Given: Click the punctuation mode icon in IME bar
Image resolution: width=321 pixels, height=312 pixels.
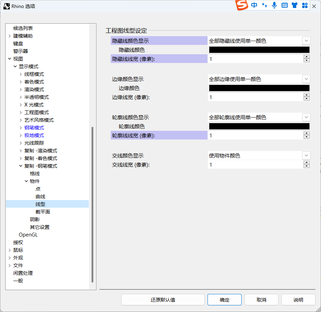Looking at the screenshot, I should click(x=264, y=5).
